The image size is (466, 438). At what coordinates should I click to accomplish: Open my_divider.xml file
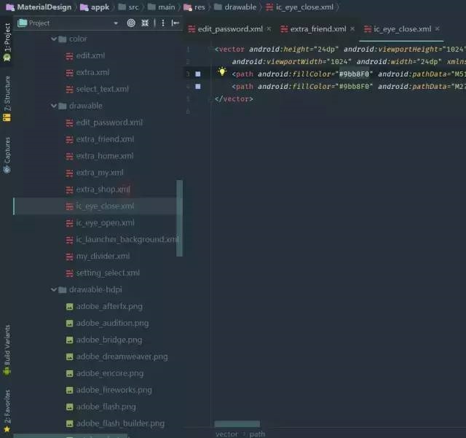coord(103,257)
